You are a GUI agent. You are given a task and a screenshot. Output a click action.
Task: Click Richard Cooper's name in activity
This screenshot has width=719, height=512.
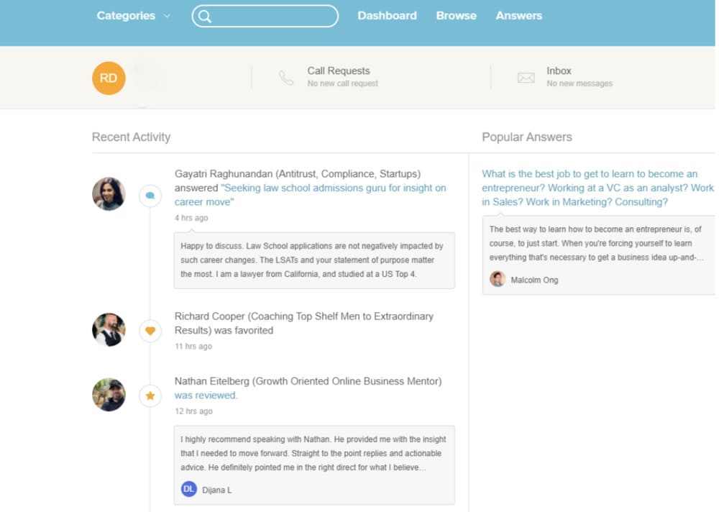209,316
